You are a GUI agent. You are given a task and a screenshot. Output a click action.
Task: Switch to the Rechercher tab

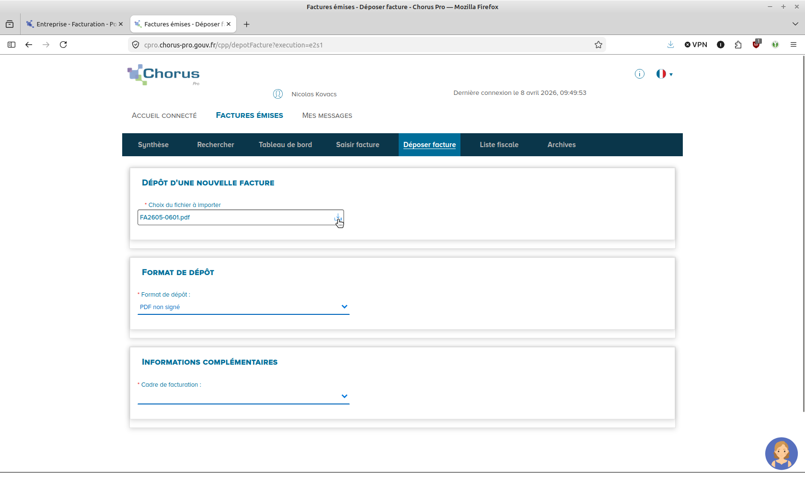coord(216,145)
